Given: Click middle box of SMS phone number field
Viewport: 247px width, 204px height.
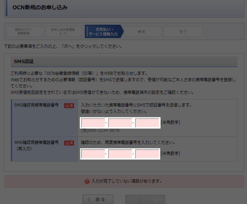Looking at the screenshot, I should click(x=120, y=123).
